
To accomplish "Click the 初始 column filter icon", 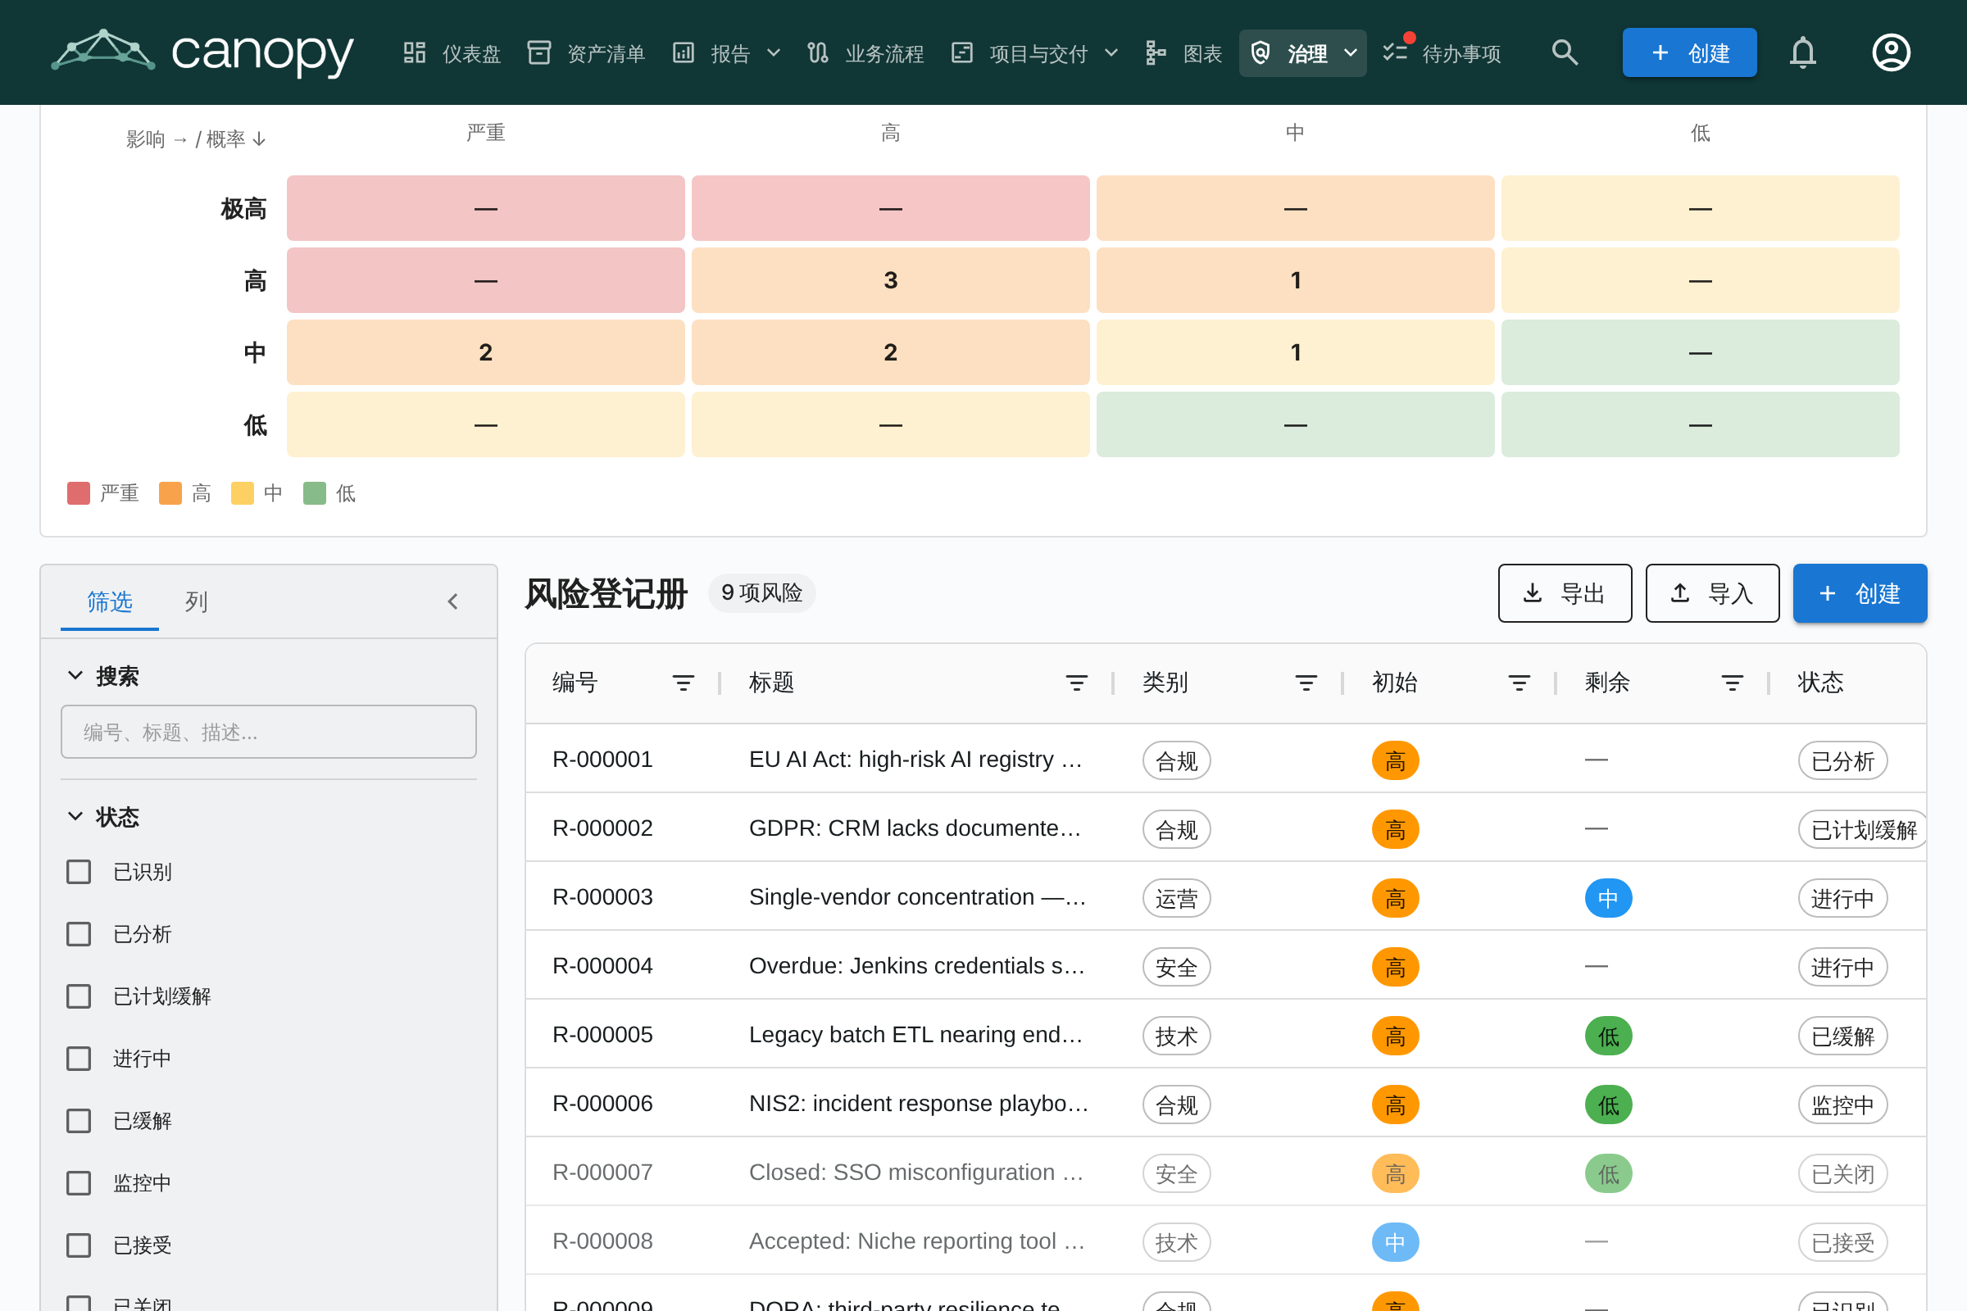I will [1520, 683].
